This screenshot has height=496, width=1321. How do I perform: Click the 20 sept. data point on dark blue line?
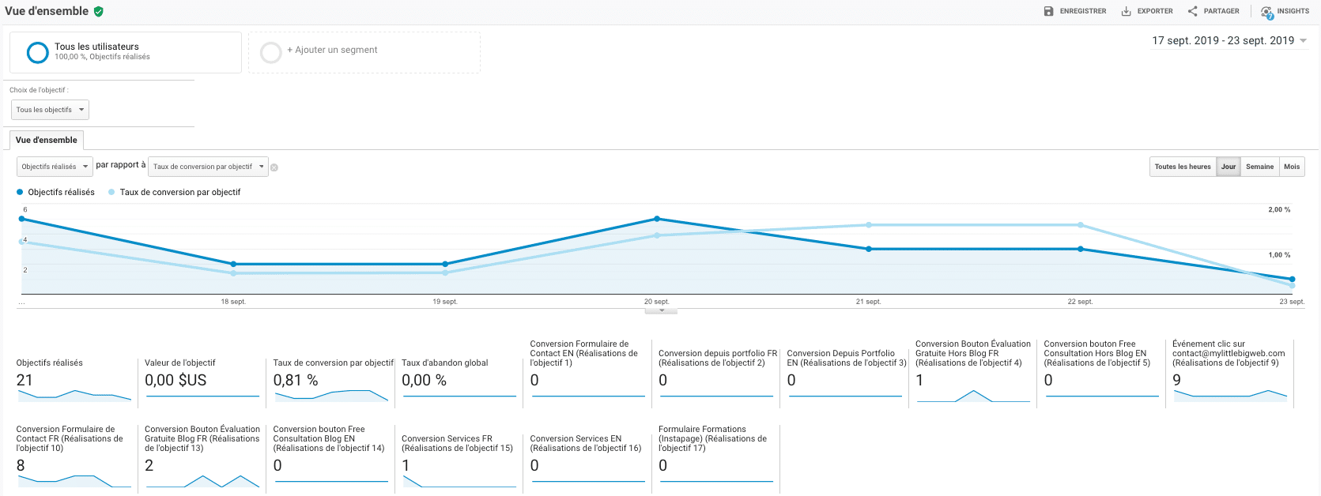(x=657, y=219)
